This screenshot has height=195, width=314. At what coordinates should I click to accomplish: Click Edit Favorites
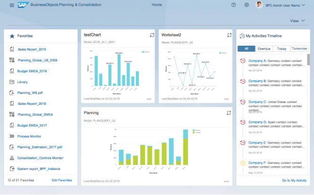point(62,180)
